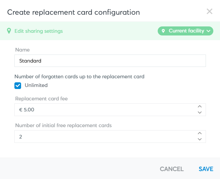Open the Current facility dropdown
Viewport: 220px width, 179px height.
click(x=186, y=31)
